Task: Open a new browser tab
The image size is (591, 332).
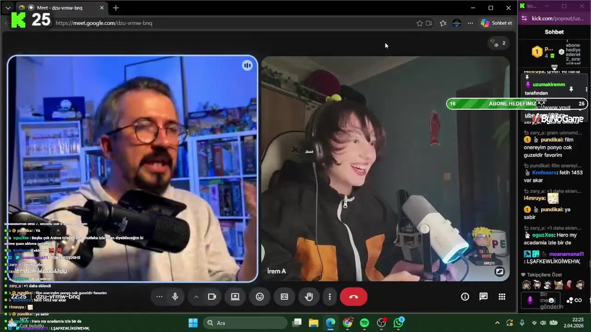Action: point(116,8)
